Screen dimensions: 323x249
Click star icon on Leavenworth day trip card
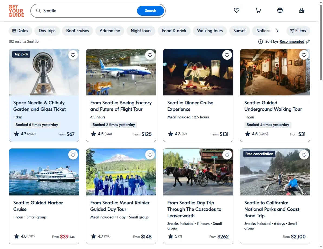tap(171, 237)
